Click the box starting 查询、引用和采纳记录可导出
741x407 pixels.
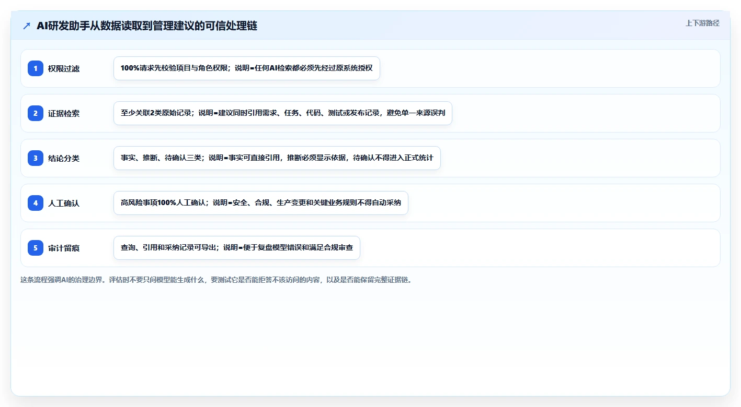[237, 248]
